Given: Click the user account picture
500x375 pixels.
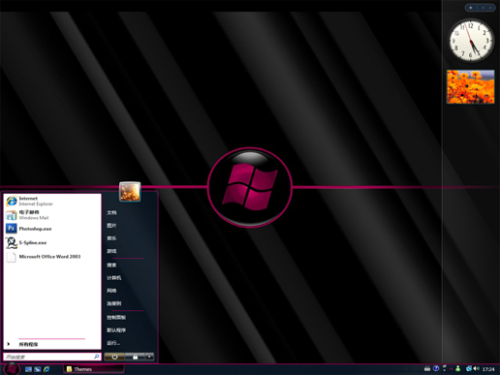Looking at the screenshot, I should coord(130,192).
